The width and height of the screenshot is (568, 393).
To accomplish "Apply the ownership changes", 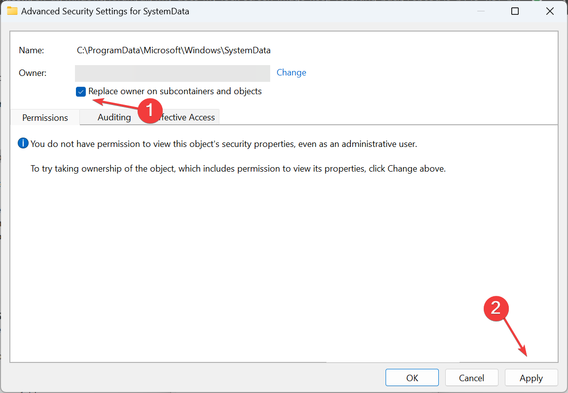I will click(x=531, y=378).
